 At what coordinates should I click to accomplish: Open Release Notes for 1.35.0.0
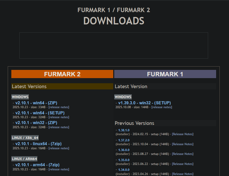(x=183, y=164)
